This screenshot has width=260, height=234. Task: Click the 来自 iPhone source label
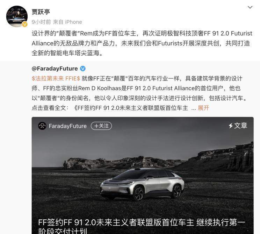click(67, 22)
